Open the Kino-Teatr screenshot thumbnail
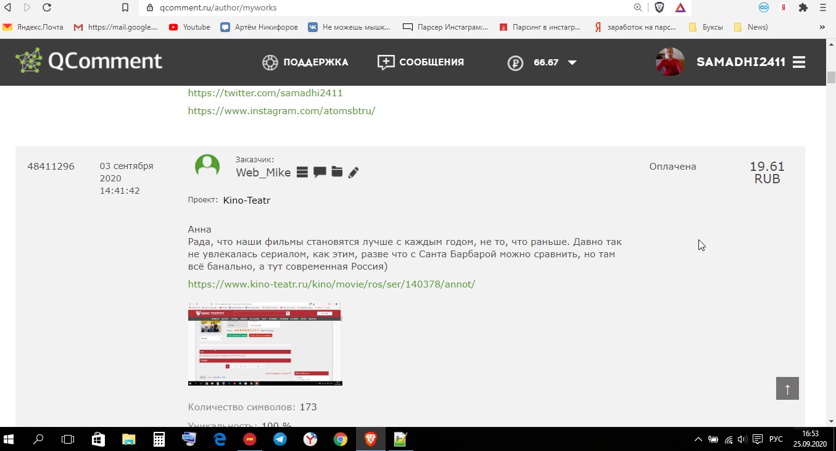This screenshot has height=451, width=836. pyautogui.click(x=265, y=344)
